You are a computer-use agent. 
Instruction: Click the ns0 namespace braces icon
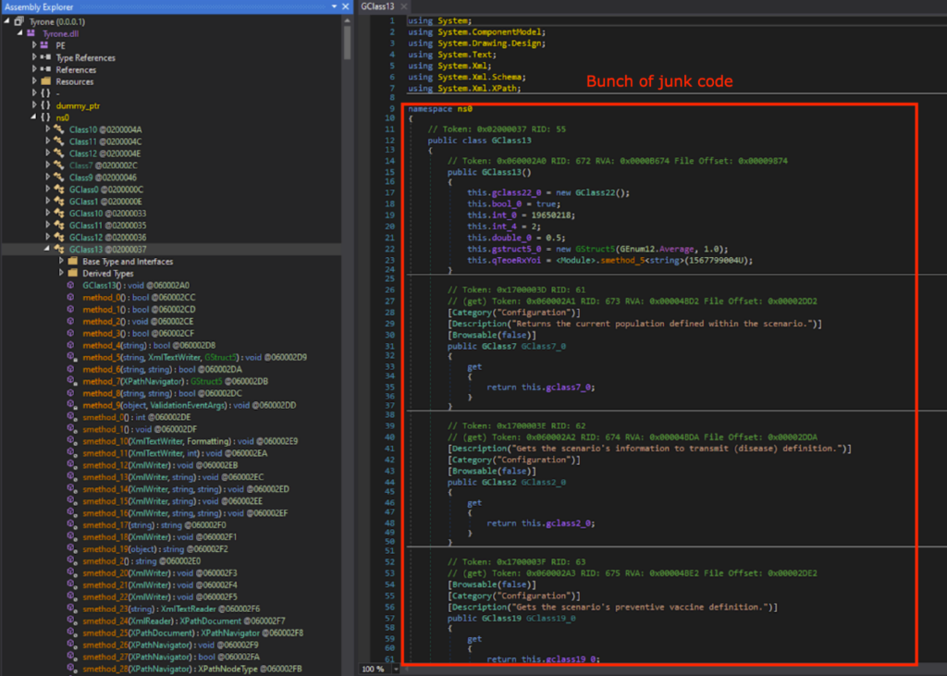pos(45,117)
